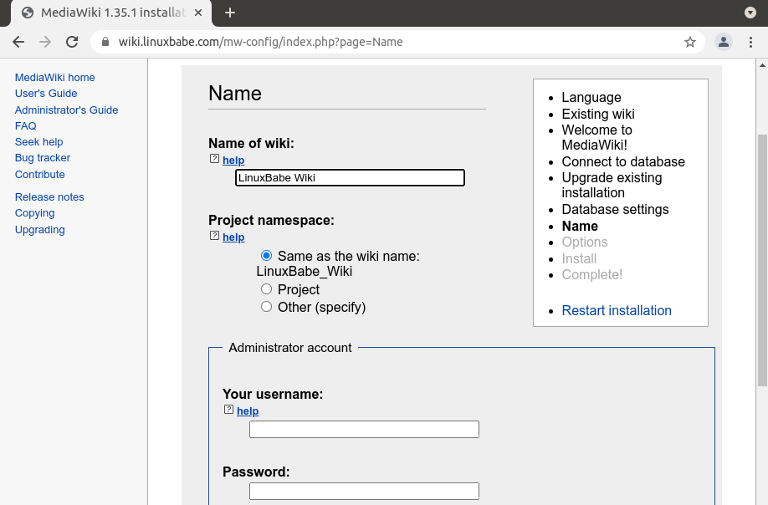
Task: Choose 'Other (specify)' namespace radio button
Action: (x=266, y=307)
